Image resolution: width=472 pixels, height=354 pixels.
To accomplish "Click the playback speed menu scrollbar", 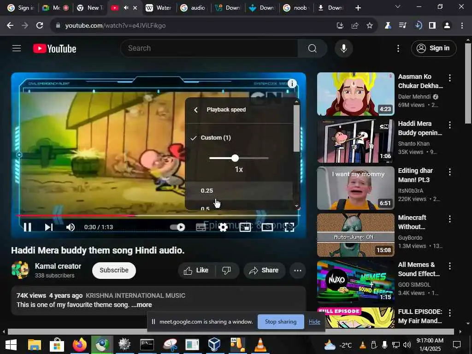I will point(296,129).
